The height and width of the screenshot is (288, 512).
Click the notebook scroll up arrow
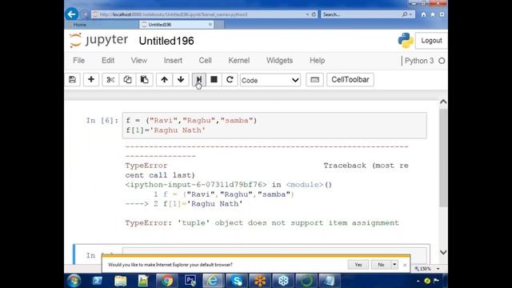click(x=443, y=102)
